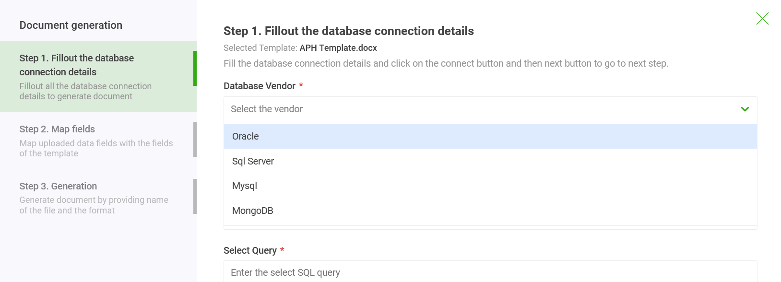Viewport: 781px width, 282px height.
Task: Click the "Select the vendor" search field
Action: click(x=480, y=109)
